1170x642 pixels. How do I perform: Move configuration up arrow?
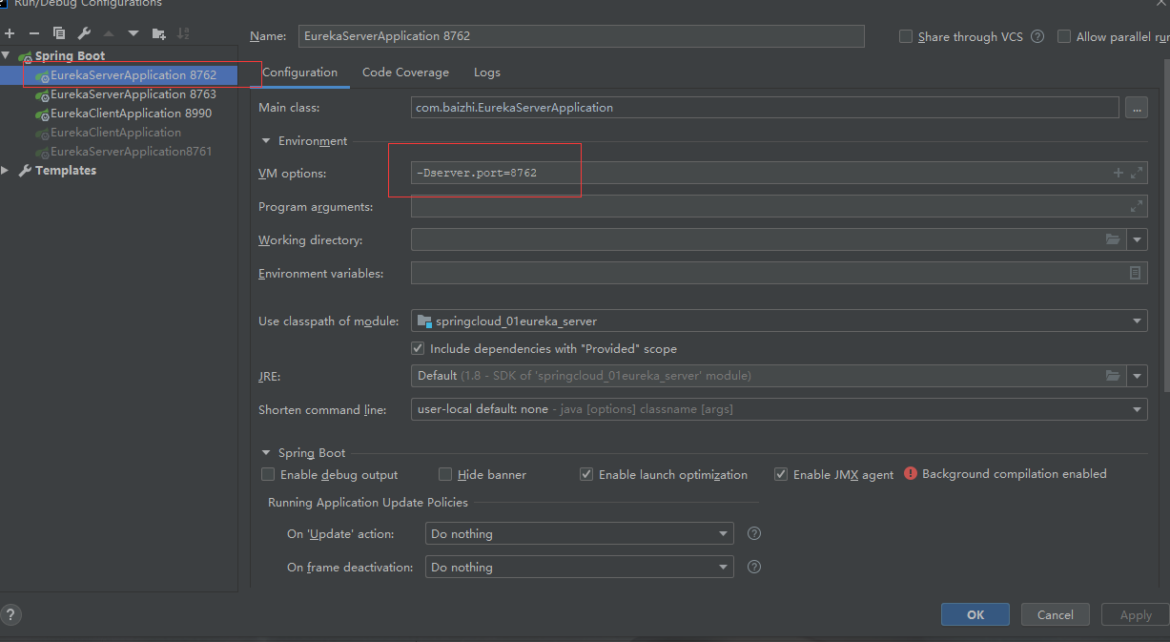click(109, 33)
